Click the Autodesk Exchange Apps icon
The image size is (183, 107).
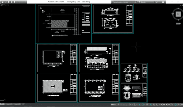154,2
